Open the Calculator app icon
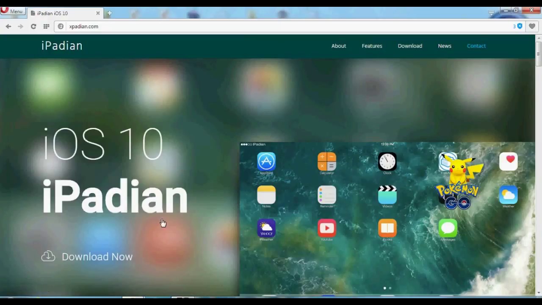The image size is (542, 305). (x=327, y=161)
